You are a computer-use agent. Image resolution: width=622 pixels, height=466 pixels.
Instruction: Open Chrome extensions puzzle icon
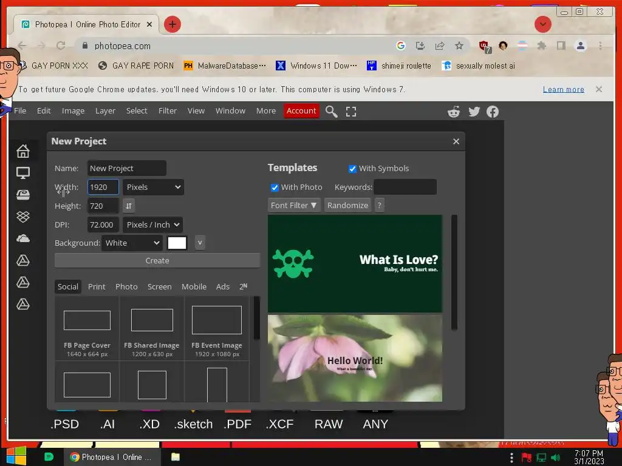point(541,46)
